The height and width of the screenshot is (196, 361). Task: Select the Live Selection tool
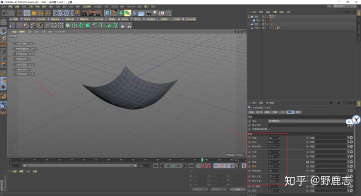pyautogui.click(x=20, y=13)
